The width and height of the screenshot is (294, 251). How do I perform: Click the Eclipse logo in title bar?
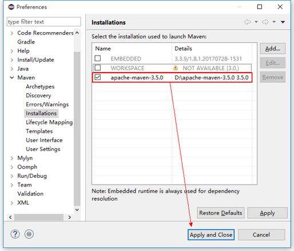pos(11,7)
